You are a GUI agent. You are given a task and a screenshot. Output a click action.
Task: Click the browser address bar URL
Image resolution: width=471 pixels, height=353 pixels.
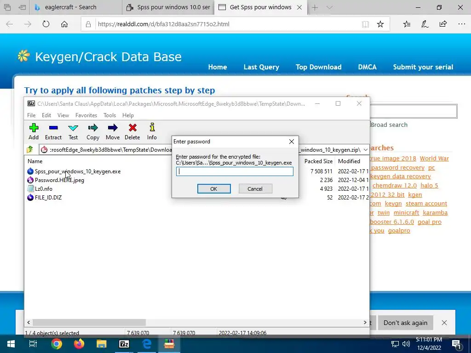(164, 24)
